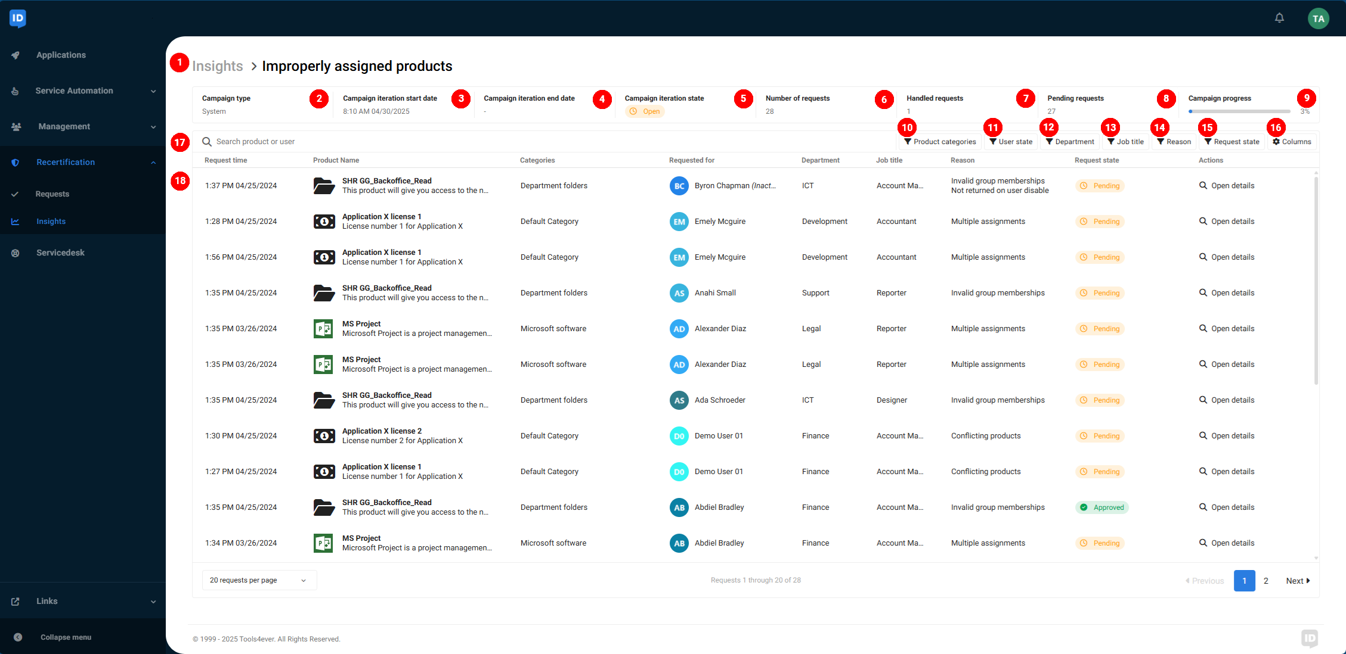This screenshot has height=654, width=1346.
Task: Expand the Management menu
Action: coord(153,127)
